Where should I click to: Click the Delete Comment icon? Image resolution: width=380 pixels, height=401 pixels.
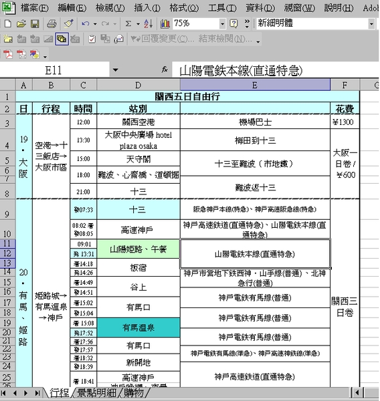tap(75, 39)
